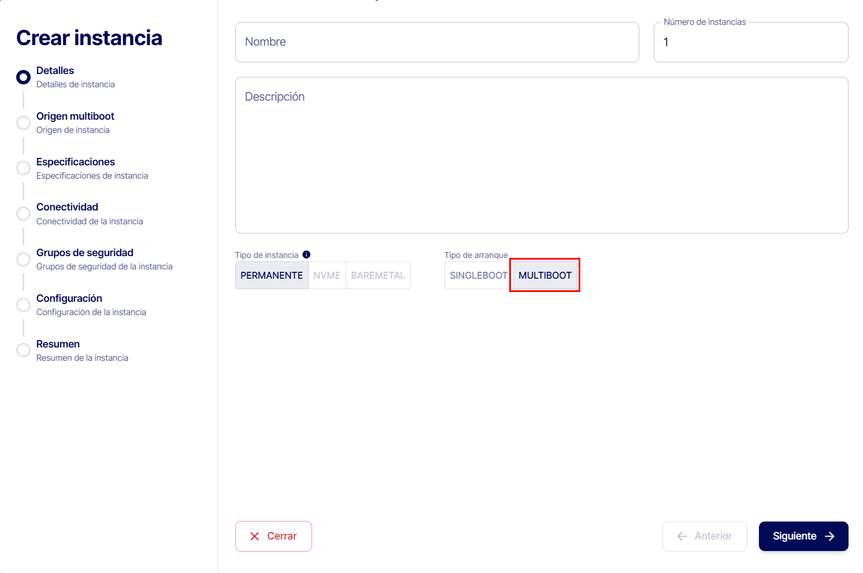Switch boot type to SINGLEBOOT

coord(478,275)
